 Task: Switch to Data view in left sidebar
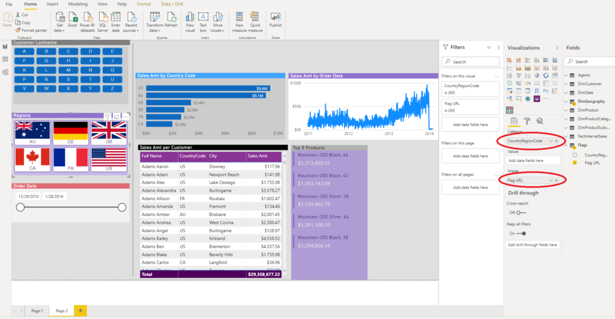(x=5, y=59)
